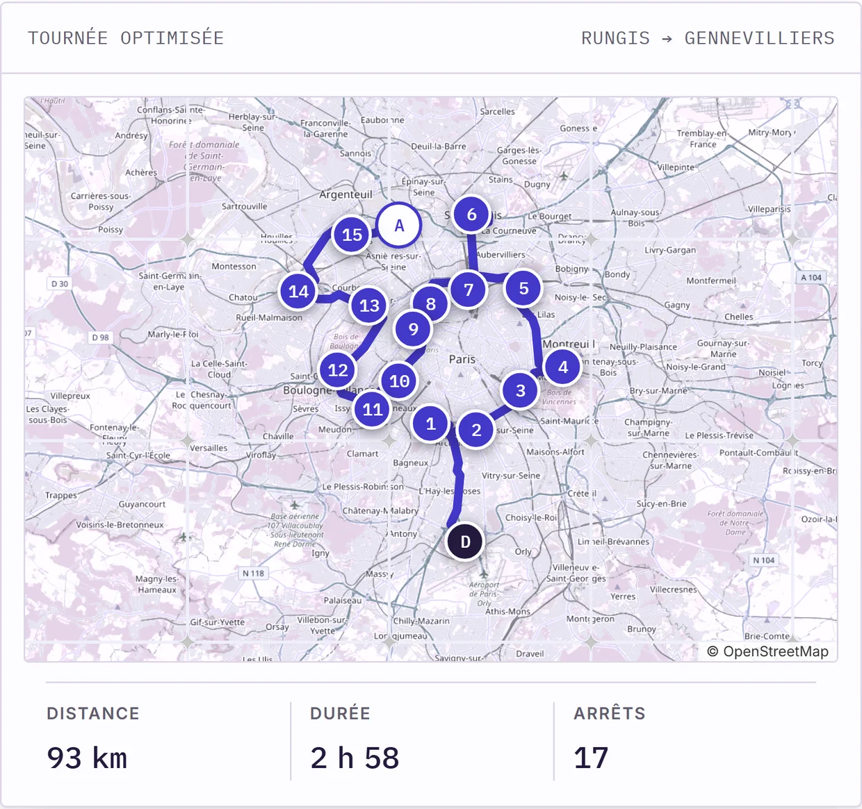Click the DURÉE label

point(340,713)
